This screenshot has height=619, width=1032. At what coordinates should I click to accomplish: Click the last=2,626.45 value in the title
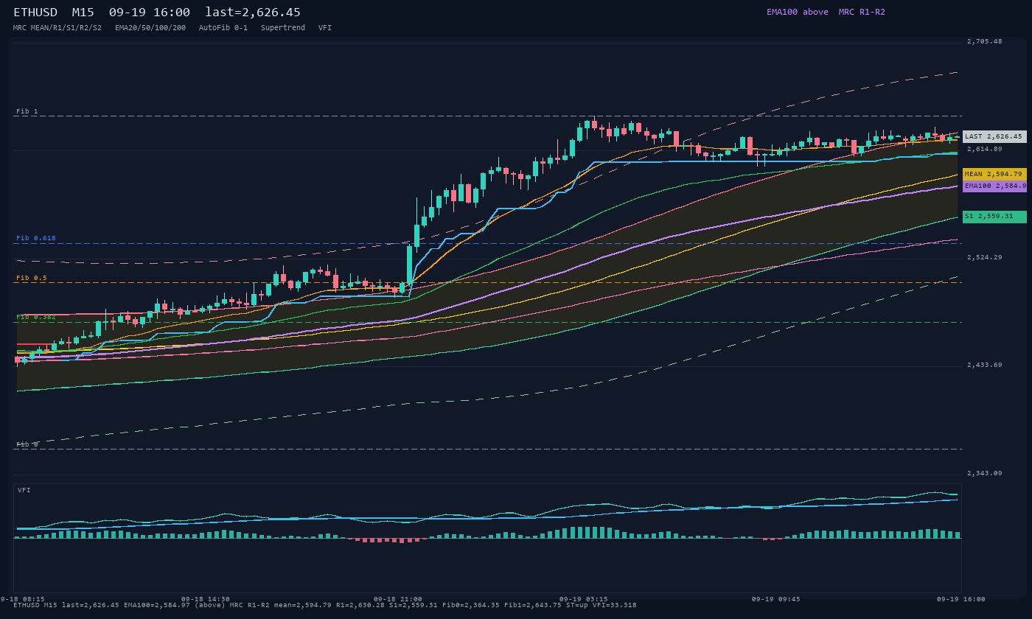pos(253,13)
